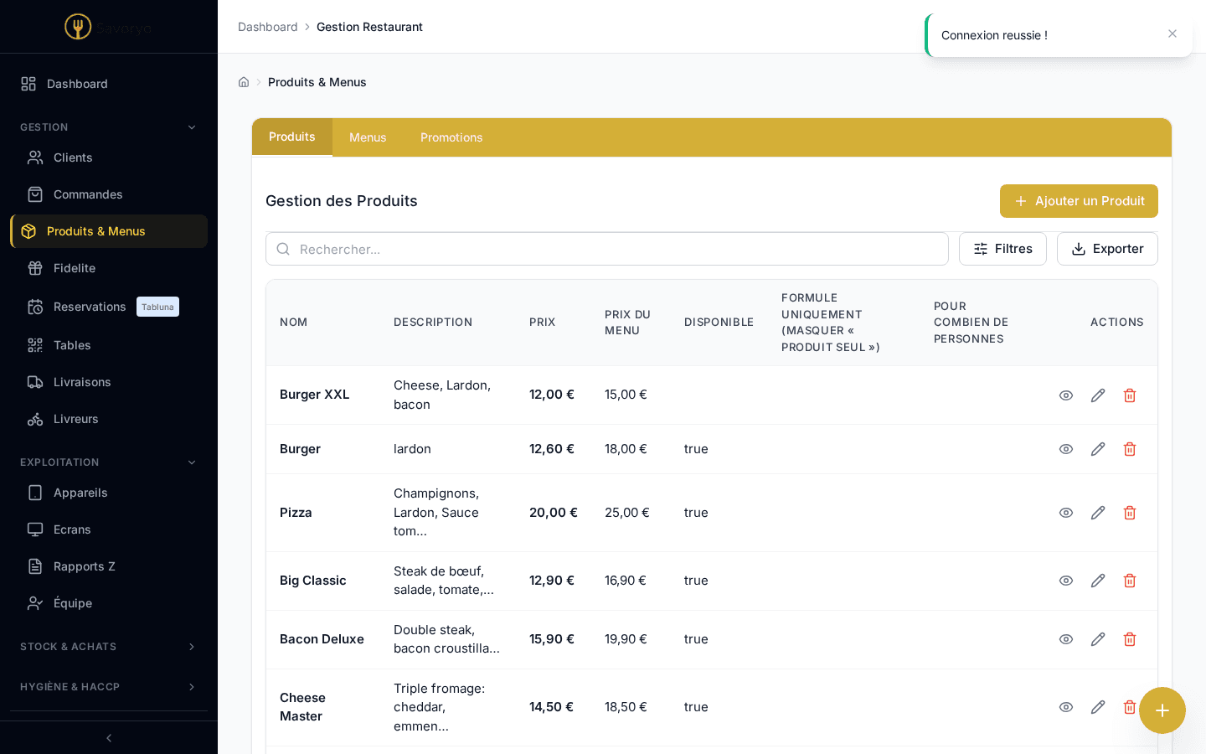Open Commandes in the sidebar
The width and height of the screenshot is (1206, 754).
click(109, 194)
